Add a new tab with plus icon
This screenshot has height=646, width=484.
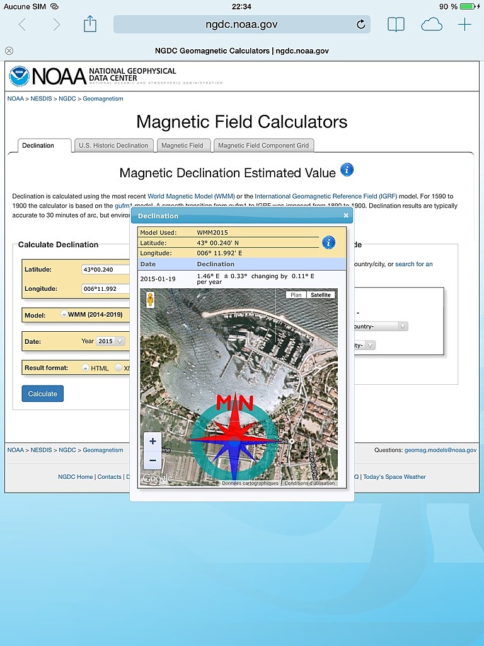pyautogui.click(x=464, y=25)
